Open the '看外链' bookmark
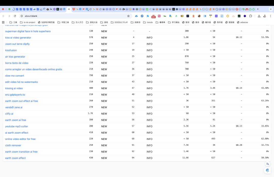This screenshot has height=177, width=274. [x=206, y=22]
